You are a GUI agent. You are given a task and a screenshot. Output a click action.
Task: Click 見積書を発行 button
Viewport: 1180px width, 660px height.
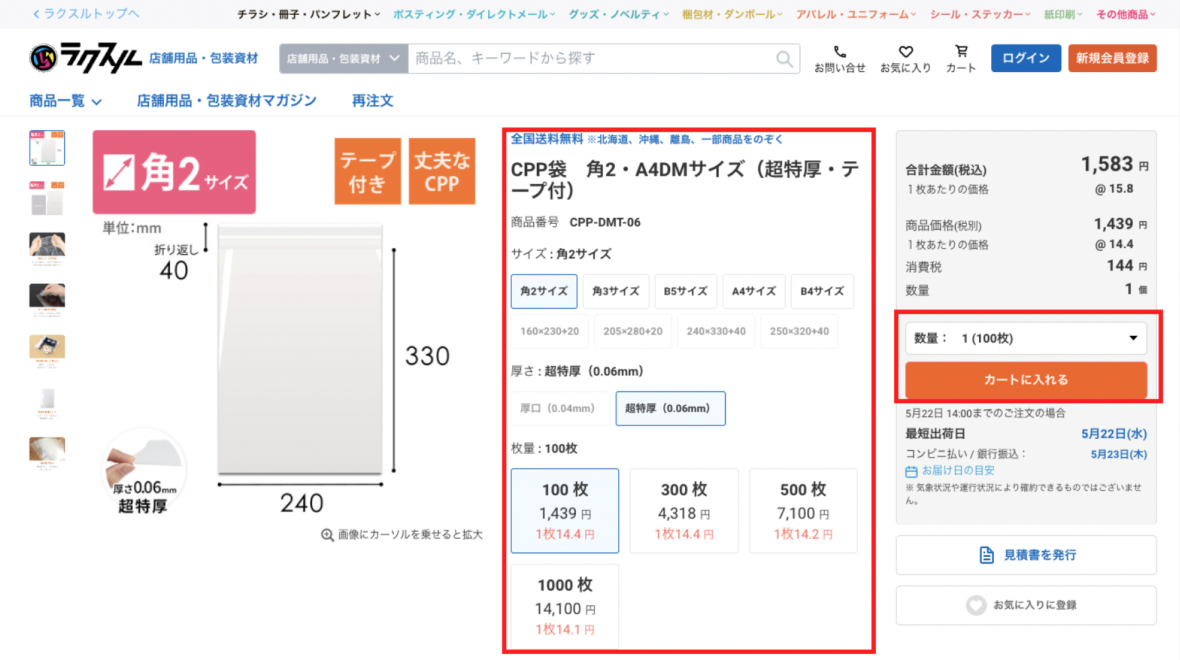(1026, 555)
